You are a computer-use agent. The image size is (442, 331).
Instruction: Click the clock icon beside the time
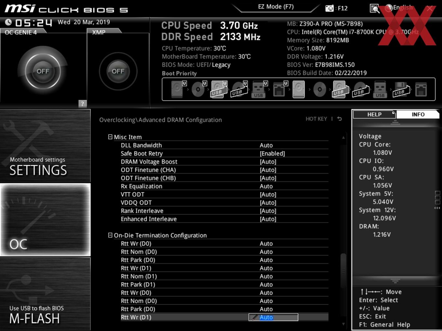(8, 22)
